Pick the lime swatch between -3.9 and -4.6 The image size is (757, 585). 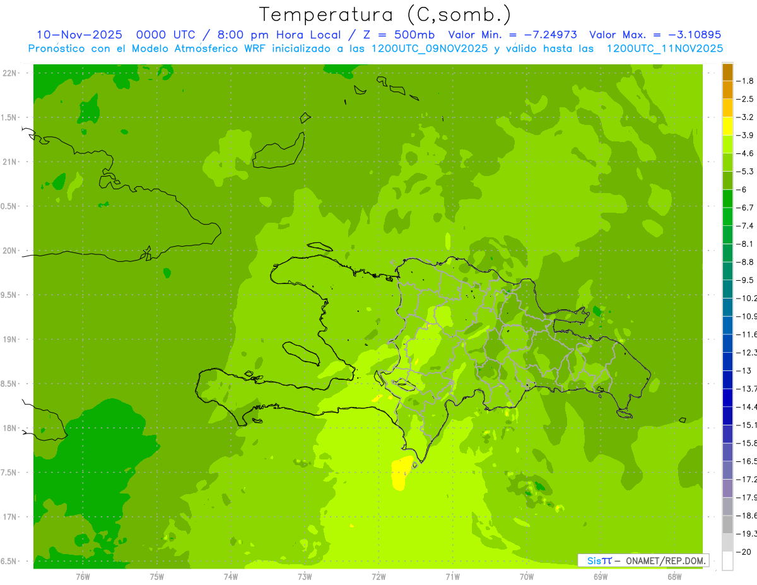[727, 145]
